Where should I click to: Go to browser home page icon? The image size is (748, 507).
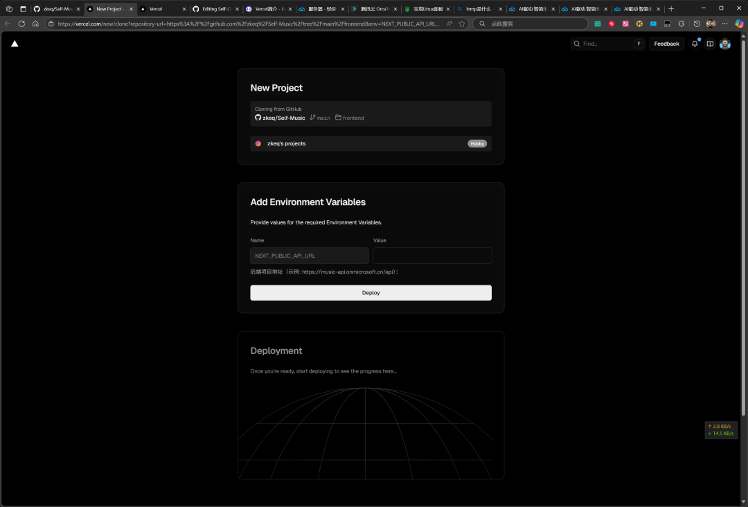point(35,24)
